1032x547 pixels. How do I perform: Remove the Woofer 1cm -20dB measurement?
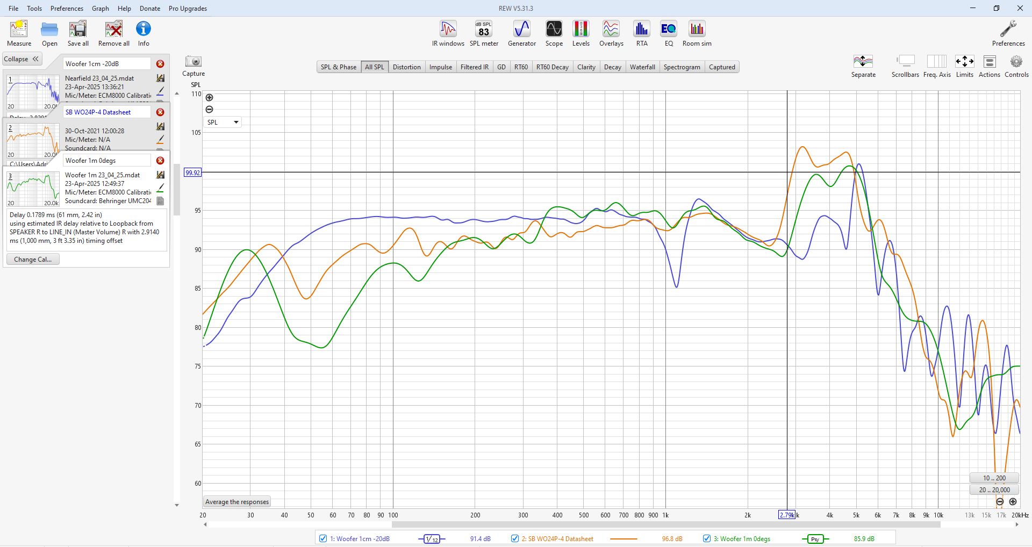click(160, 64)
